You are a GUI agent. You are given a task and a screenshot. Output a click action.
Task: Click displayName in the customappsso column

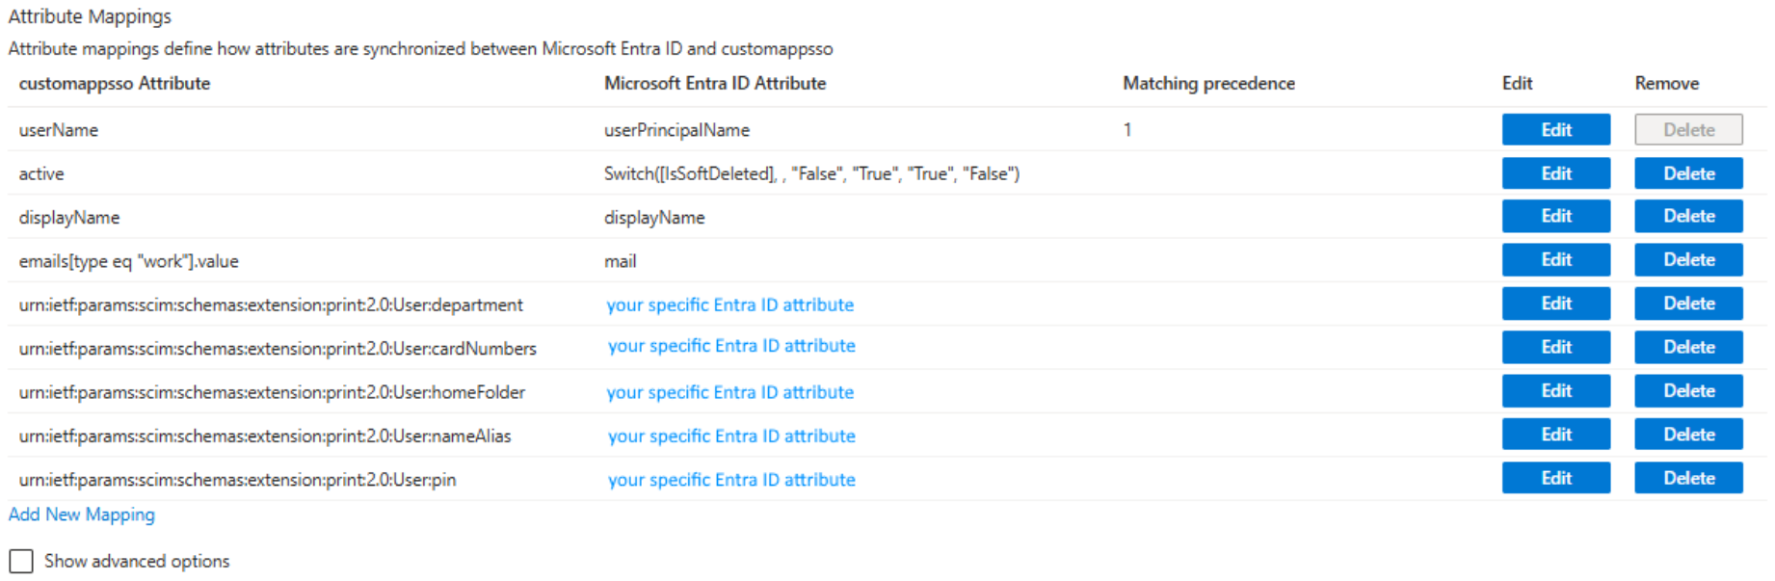point(69,218)
